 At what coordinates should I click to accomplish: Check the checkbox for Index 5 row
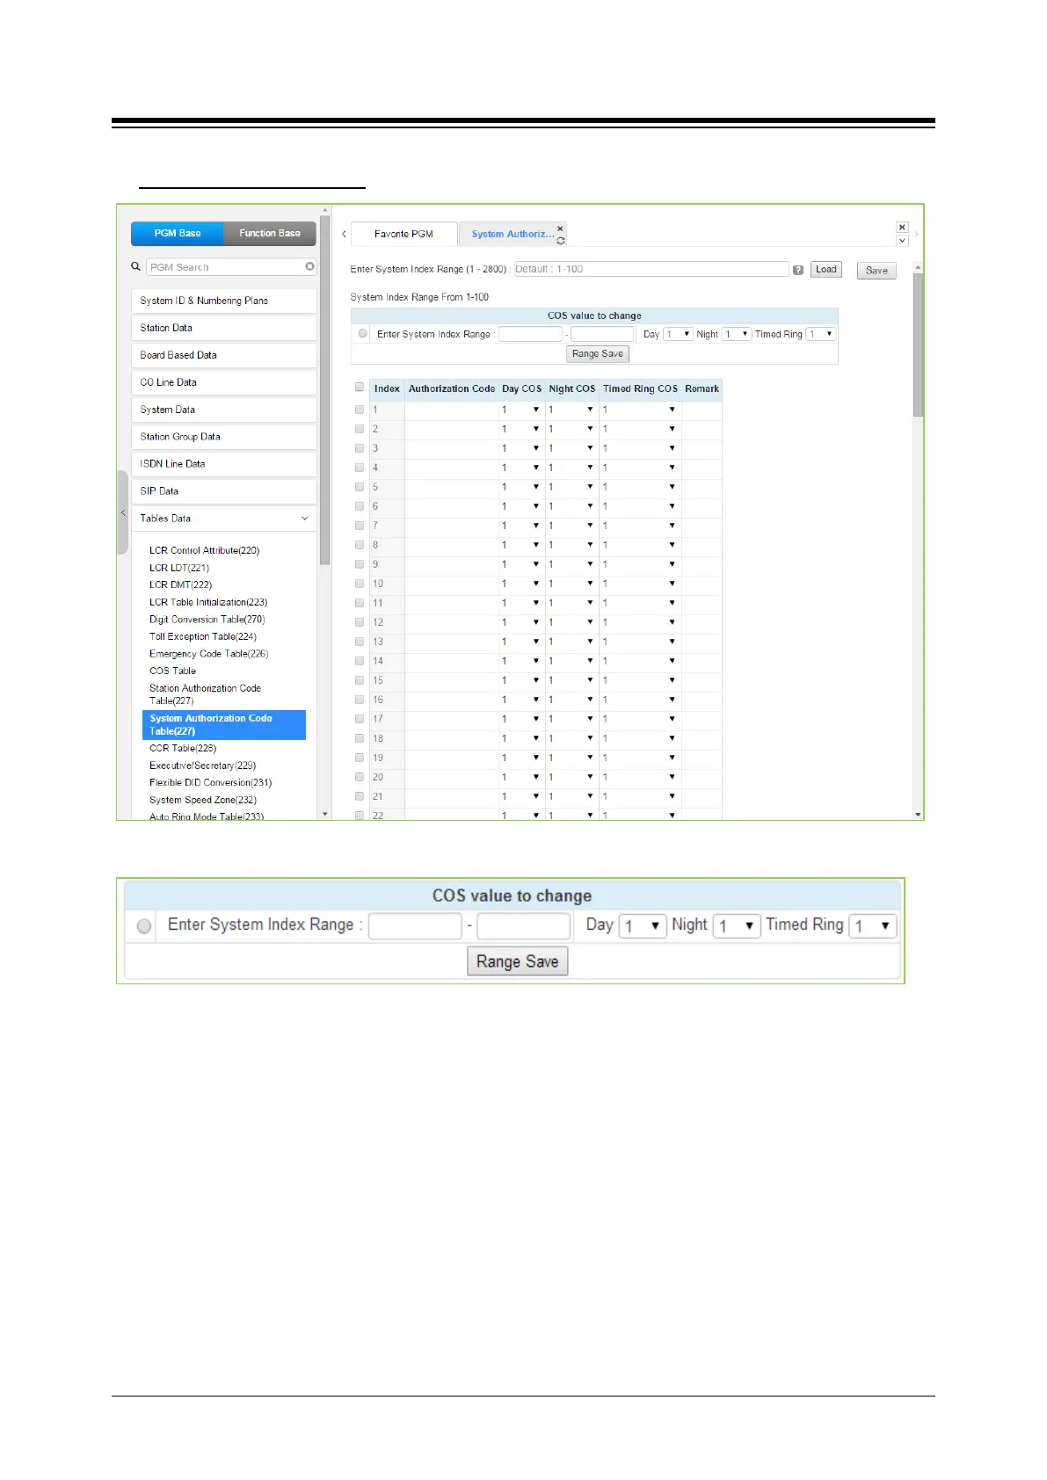360,487
